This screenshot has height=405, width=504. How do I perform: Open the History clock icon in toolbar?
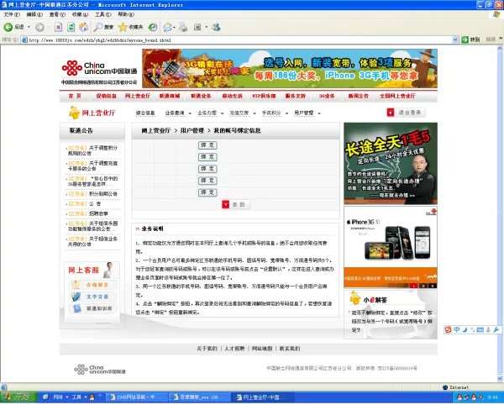point(153,28)
